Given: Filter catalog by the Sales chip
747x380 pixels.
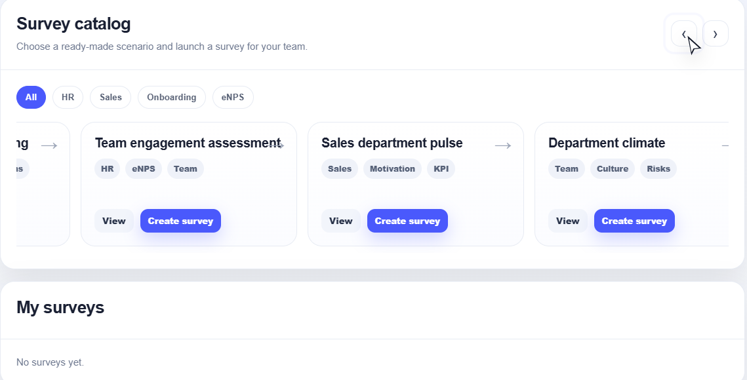Looking at the screenshot, I should click(x=111, y=97).
